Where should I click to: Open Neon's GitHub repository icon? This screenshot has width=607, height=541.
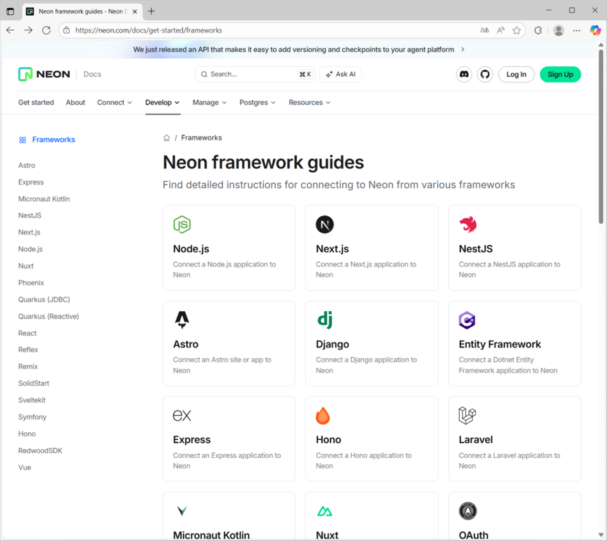[x=485, y=74]
